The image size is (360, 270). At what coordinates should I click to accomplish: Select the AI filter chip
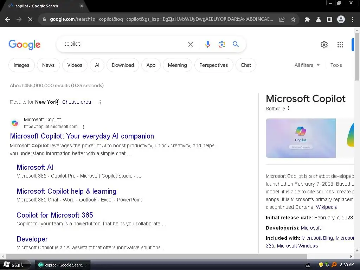click(97, 65)
